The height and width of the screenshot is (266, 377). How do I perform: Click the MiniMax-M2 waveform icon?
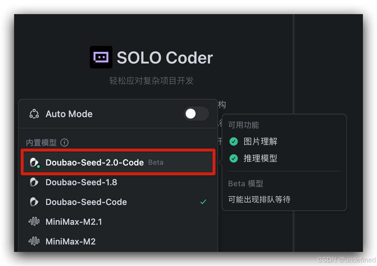[x=34, y=241]
